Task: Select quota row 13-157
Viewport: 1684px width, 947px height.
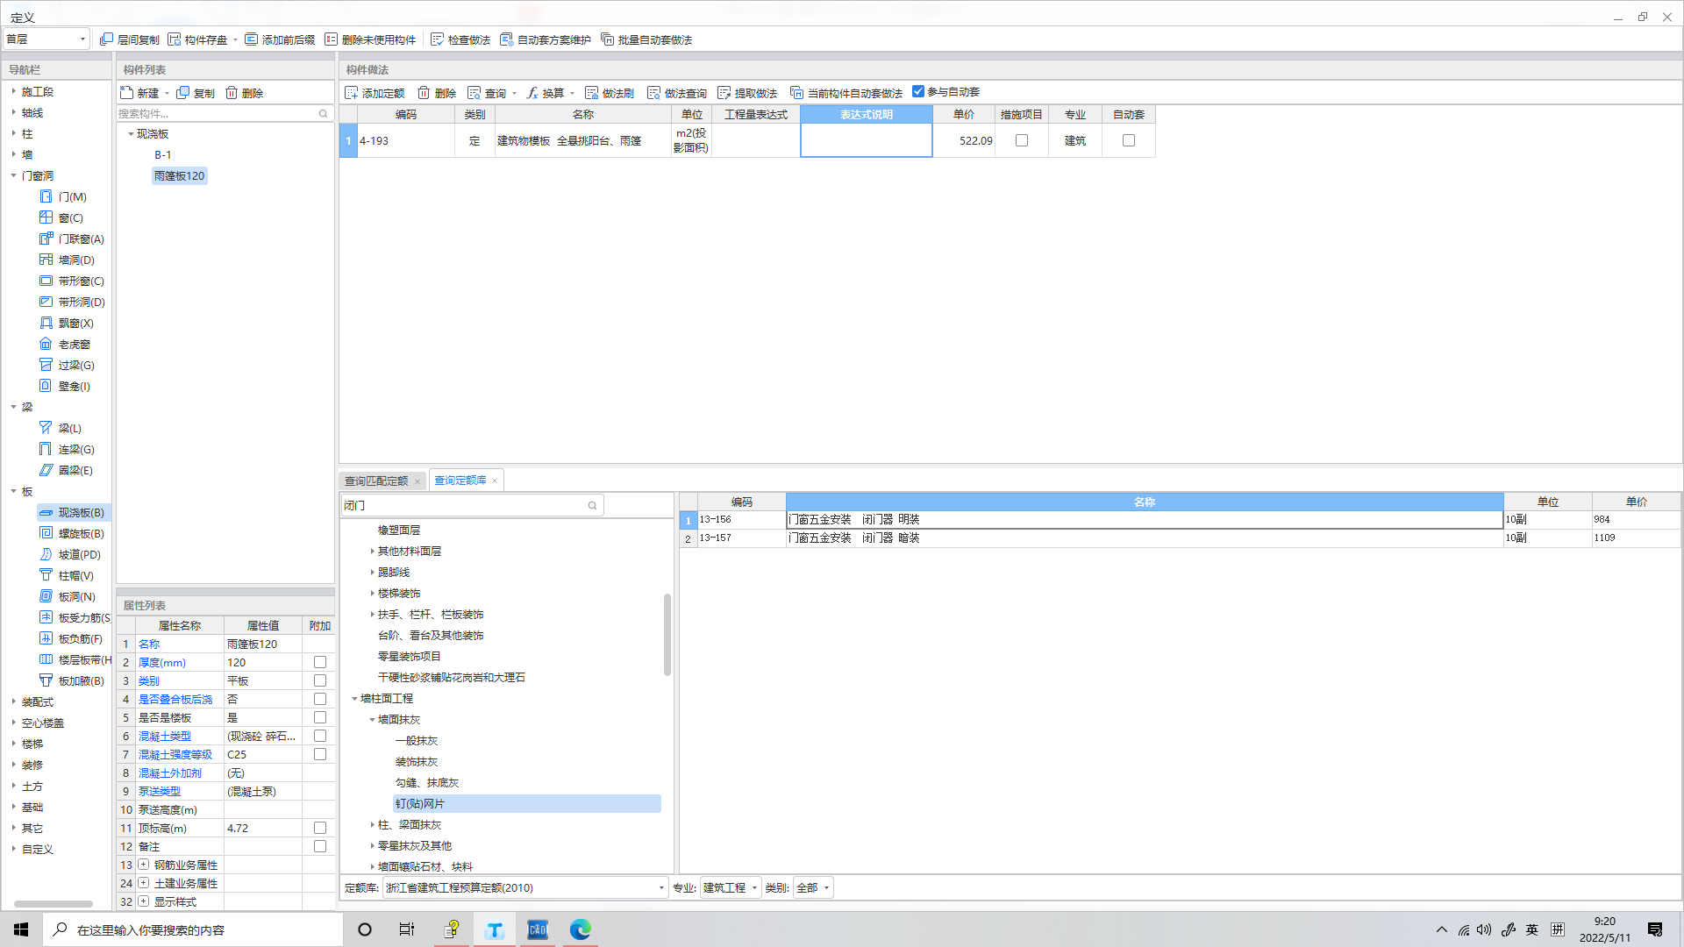Action: 1180,538
